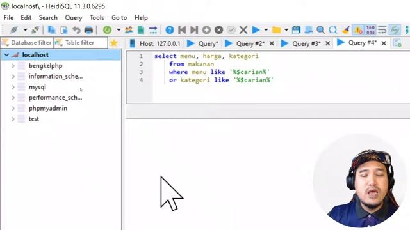
Task: Toggle the Wrap long lines icon
Action: pyautogui.click(x=382, y=30)
